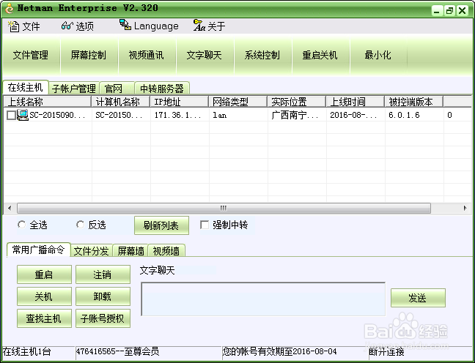
Task: Click the 卸载 button
Action: 103,296
